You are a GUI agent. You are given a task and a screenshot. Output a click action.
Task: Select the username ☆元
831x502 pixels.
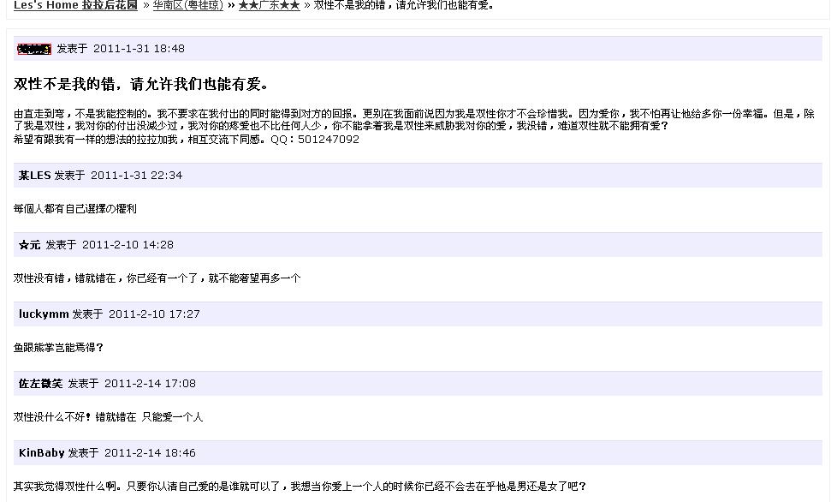point(29,245)
